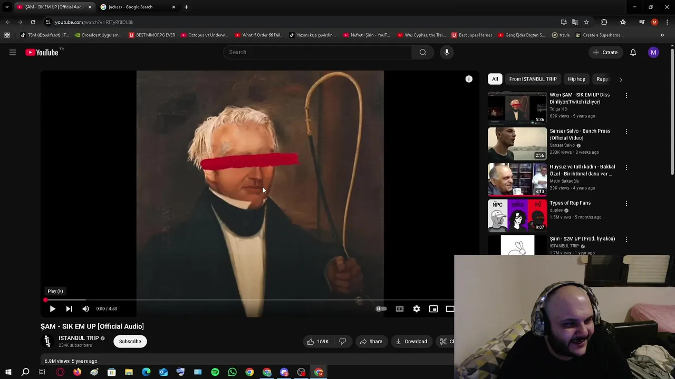This screenshot has height=379, width=675.
Task: Open Sansar Salvo Bench Press thumbnail
Action: pos(517,144)
